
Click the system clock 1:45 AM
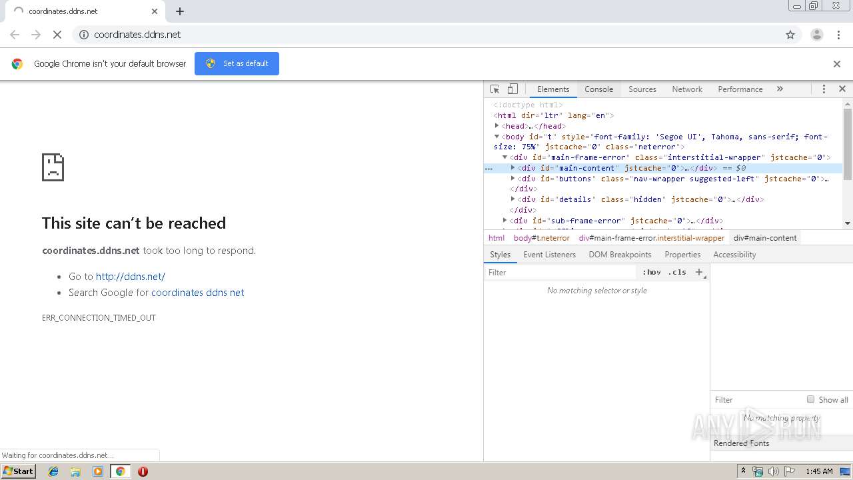pos(819,471)
